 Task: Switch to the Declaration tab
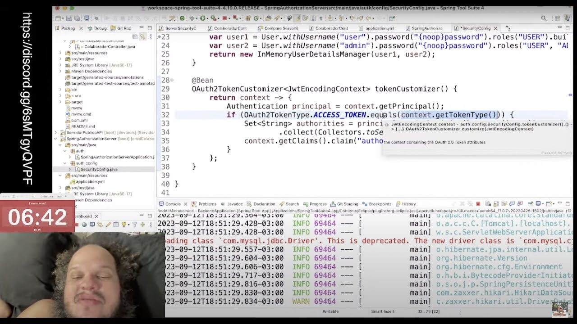[x=261, y=204]
